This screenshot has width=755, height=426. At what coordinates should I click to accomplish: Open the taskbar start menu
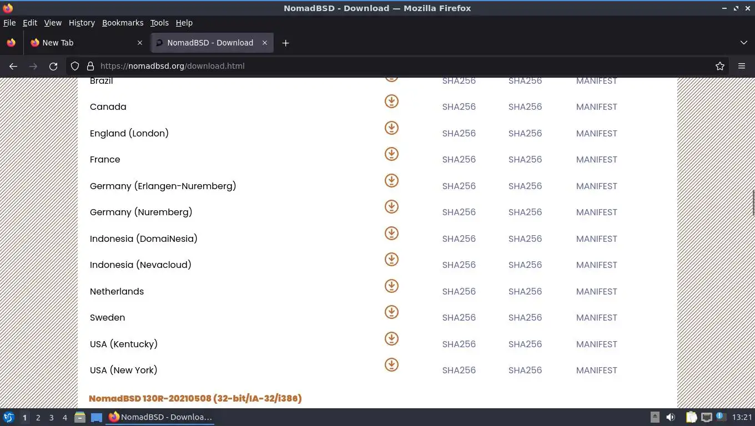(x=9, y=417)
